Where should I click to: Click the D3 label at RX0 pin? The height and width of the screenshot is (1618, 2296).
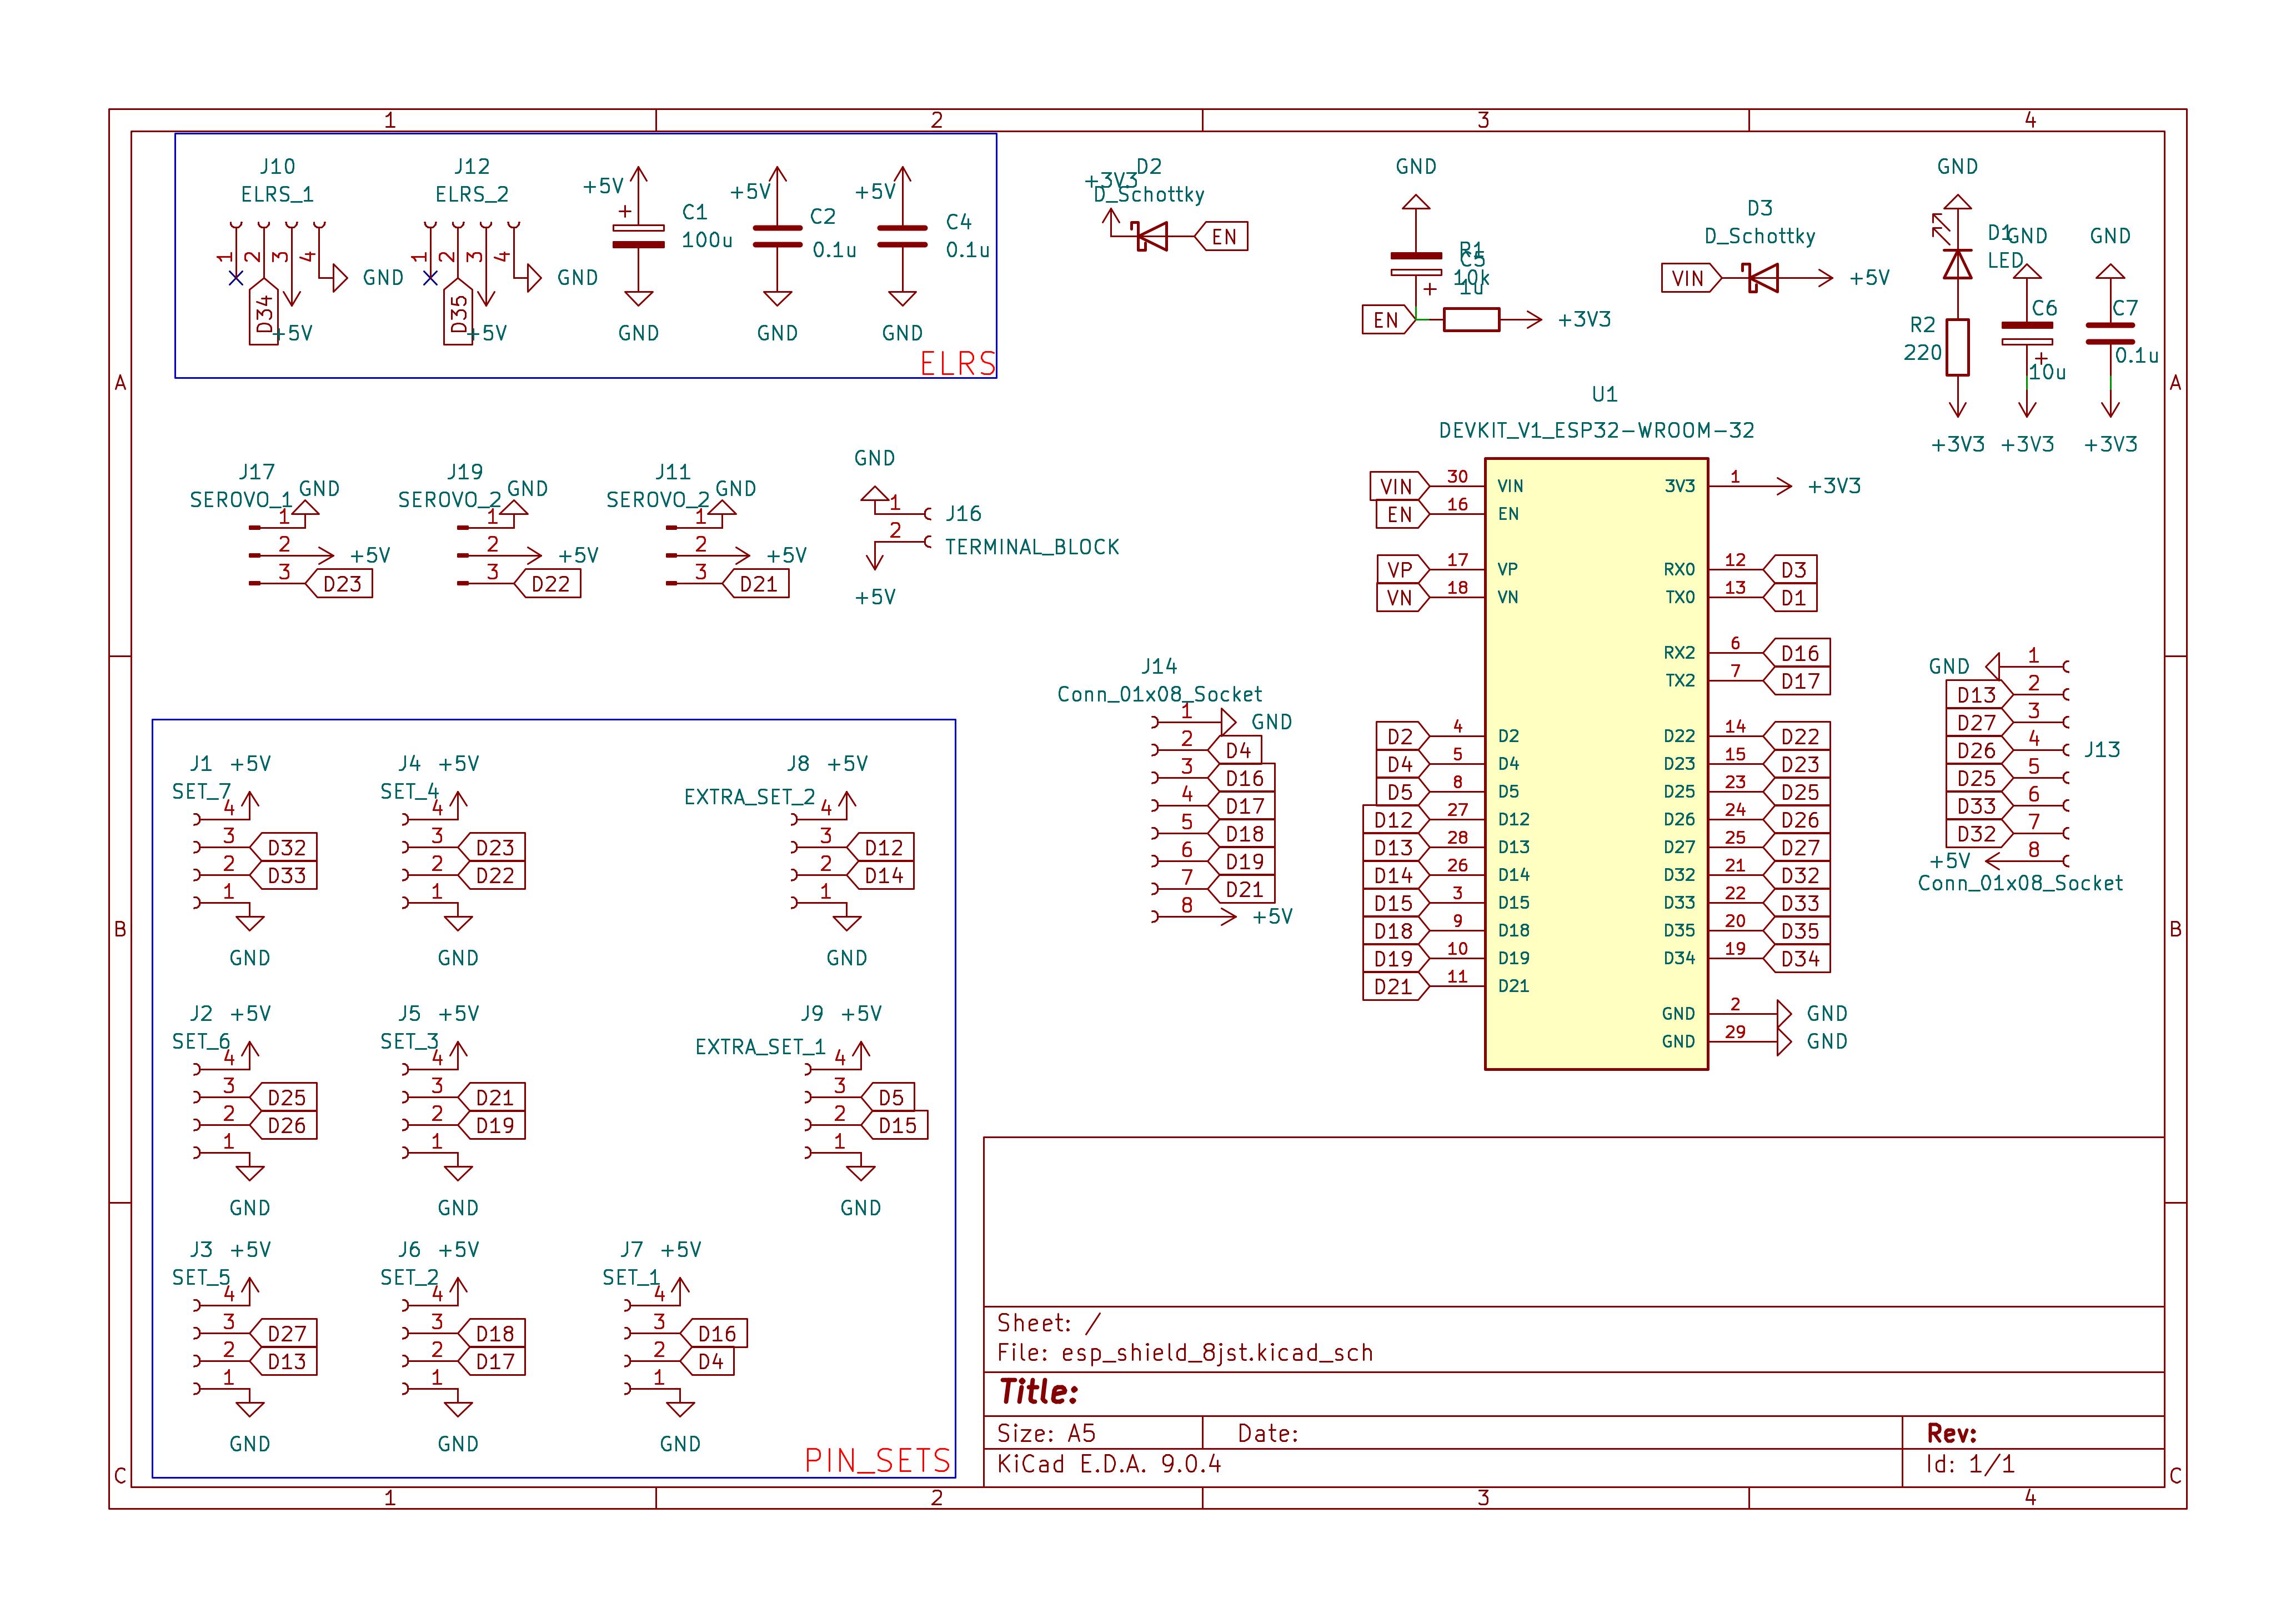1791,570
